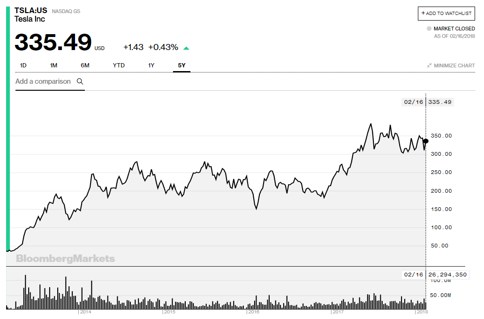Click the green up-arrow price change indicator
Viewport: 484px width, 319px height.
(186, 48)
